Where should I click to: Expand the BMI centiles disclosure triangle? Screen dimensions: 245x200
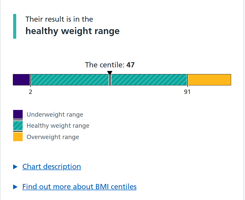(x=15, y=187)
